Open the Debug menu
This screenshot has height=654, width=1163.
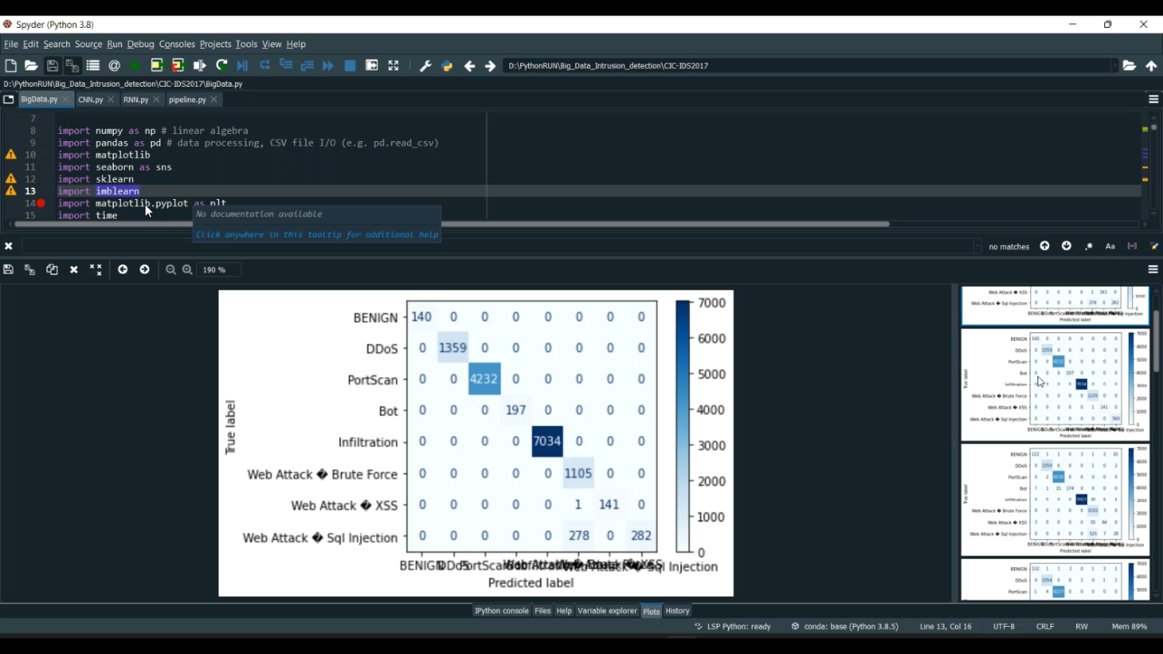pos(140,44)
